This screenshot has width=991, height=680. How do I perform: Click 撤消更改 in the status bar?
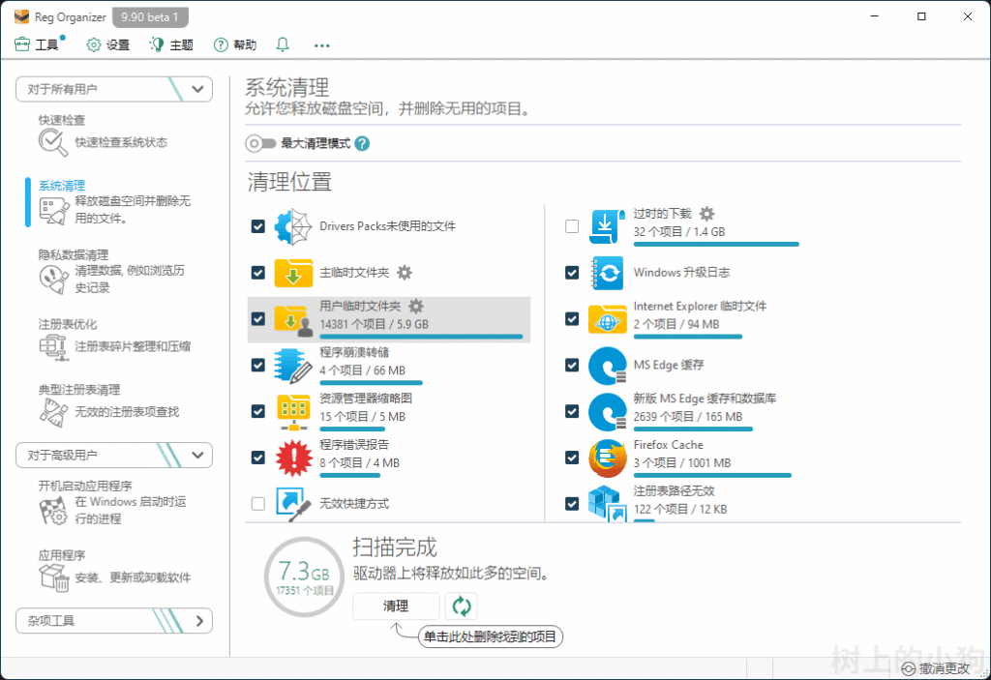[936, 668]
